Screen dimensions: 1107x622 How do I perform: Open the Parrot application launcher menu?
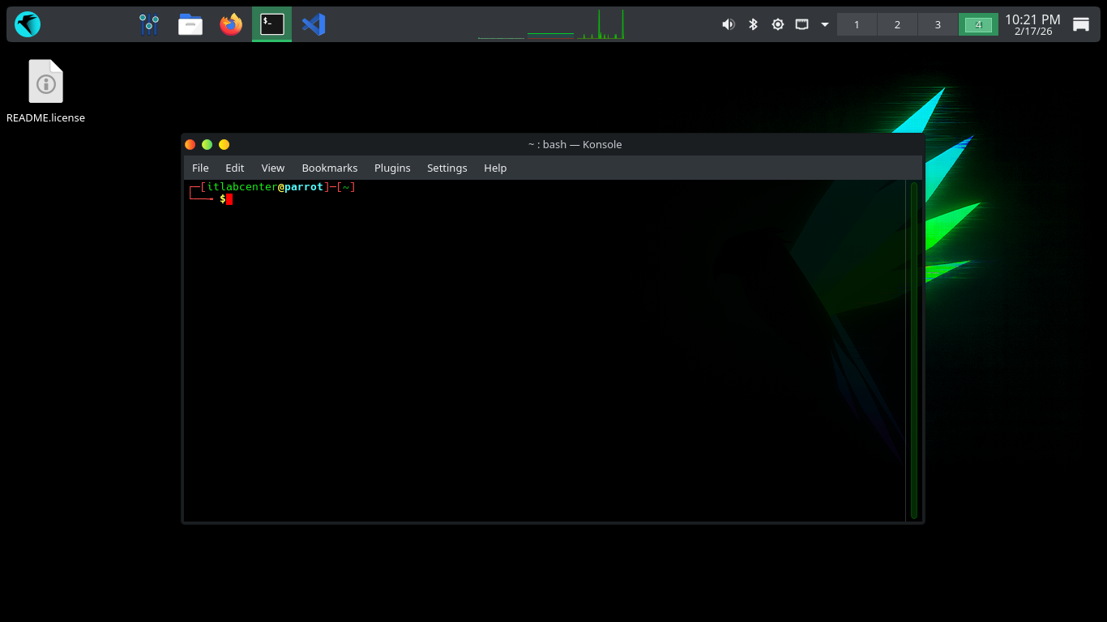tap(28, 24)
